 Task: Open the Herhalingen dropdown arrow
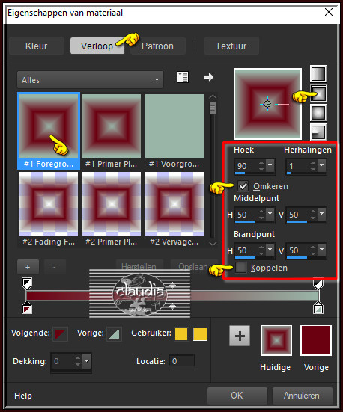click(x=321, y=165)
